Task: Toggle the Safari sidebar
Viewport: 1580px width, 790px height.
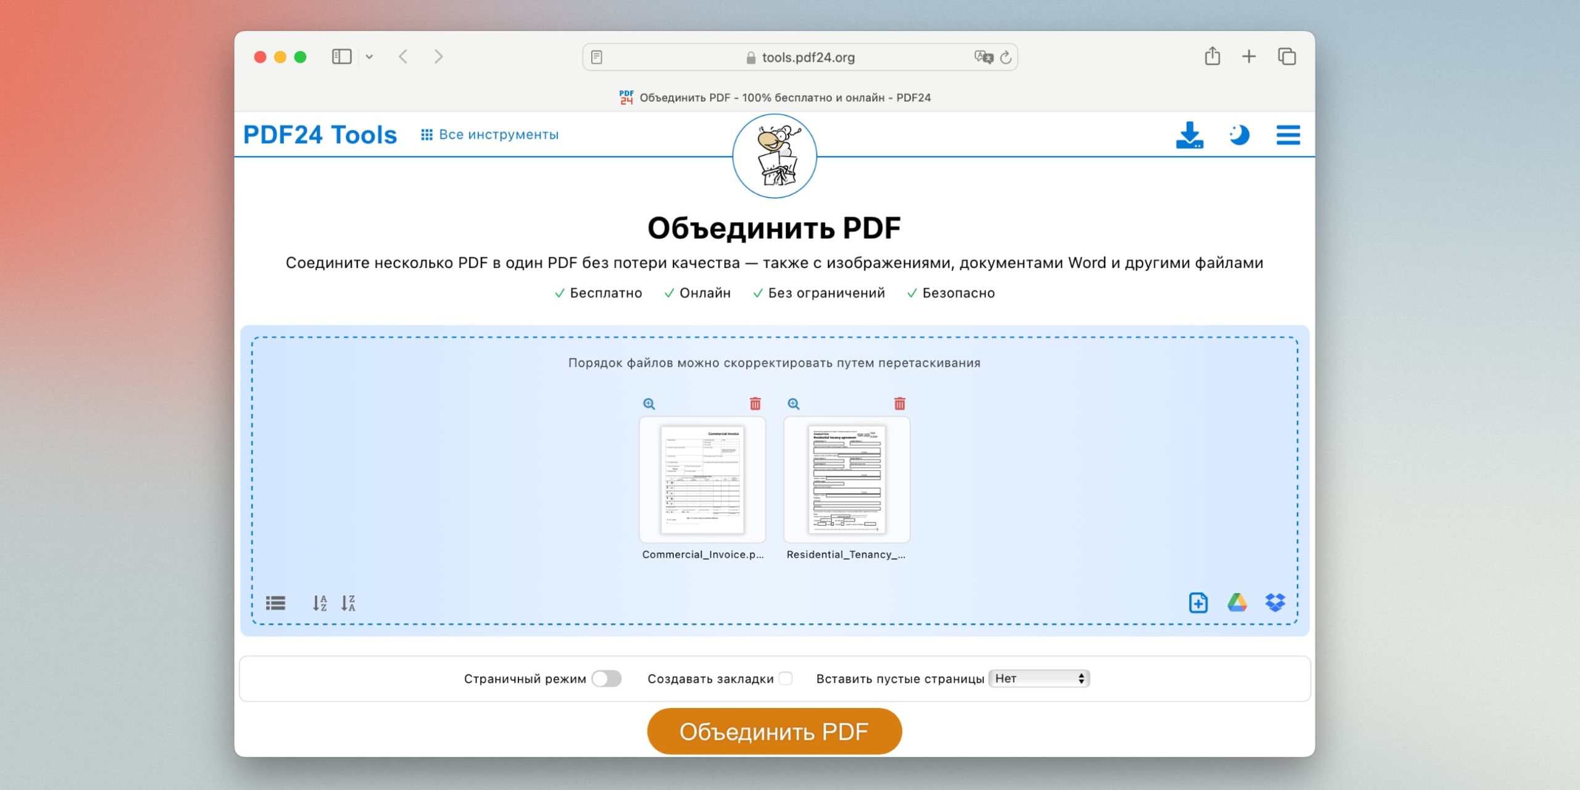Action: pyautogui.click(x=341, y=57)
